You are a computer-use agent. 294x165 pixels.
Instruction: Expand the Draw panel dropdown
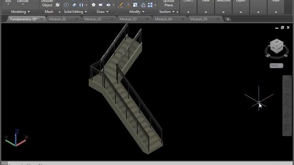[107, 12]
